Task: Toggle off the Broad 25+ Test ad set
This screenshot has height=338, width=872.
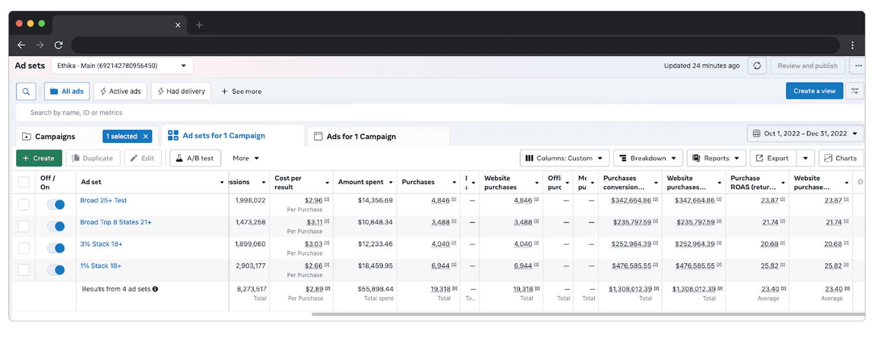Action: pyautogui.click(x=56, y=205)
